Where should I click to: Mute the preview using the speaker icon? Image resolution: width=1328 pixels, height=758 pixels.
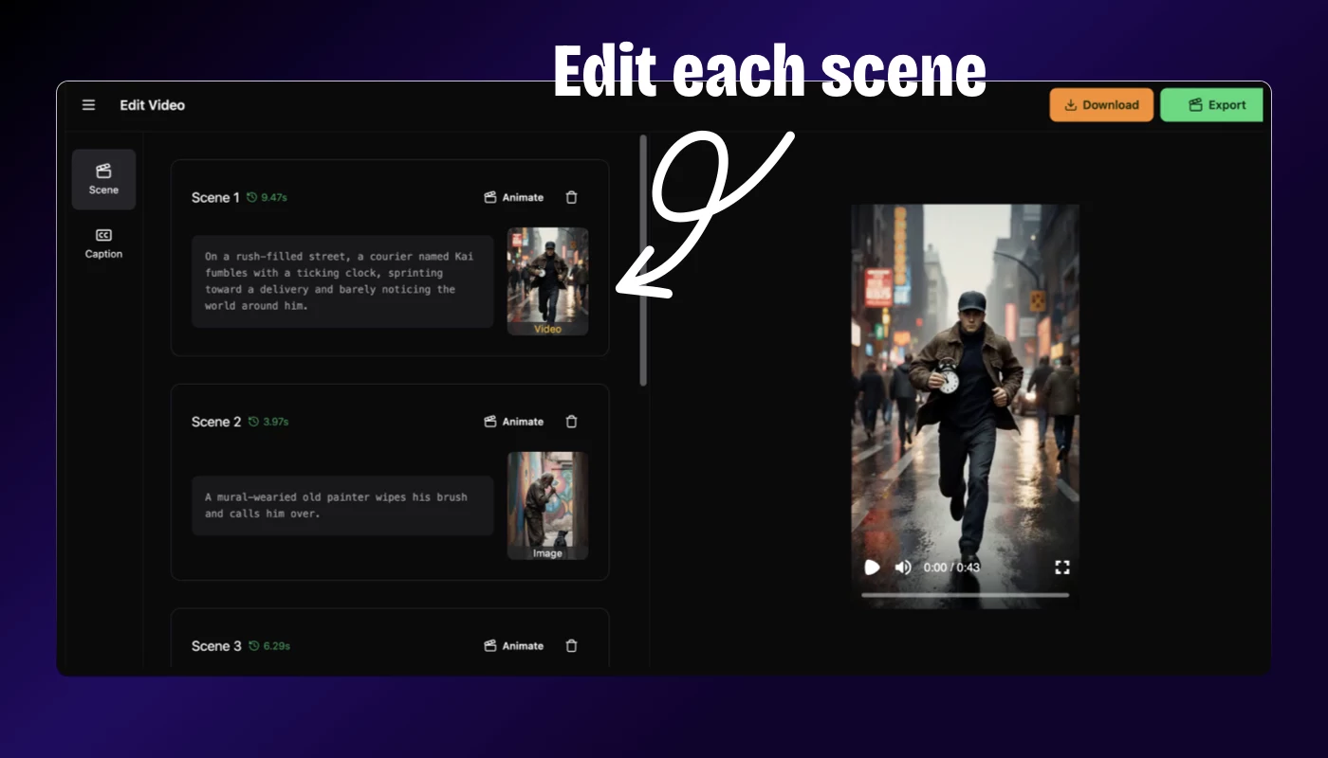(x=901, y=567)
